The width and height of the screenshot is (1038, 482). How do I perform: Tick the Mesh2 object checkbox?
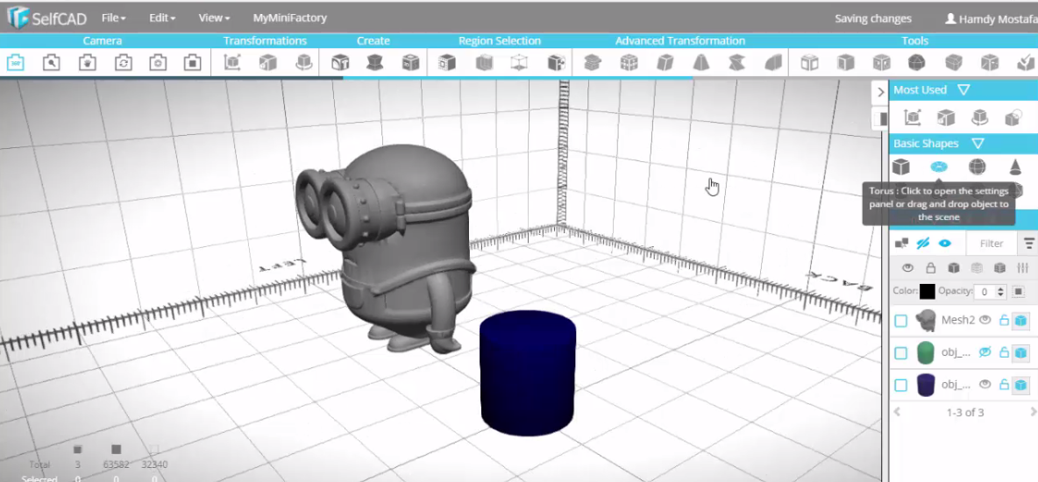point(900,321)
